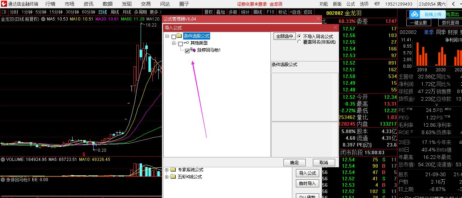Open the mail envelope icon in top bar
Viewport: 462px width, 198px height.
[x=378, y=4]
